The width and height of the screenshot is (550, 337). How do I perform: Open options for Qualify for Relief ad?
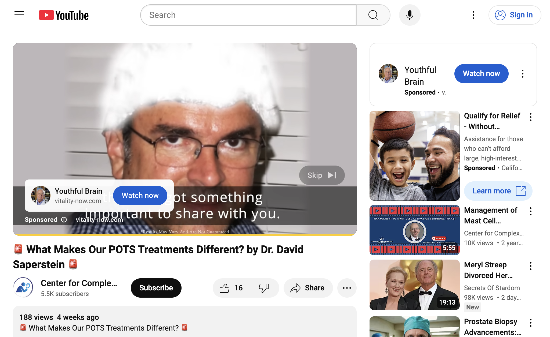(x=530, y=117)
